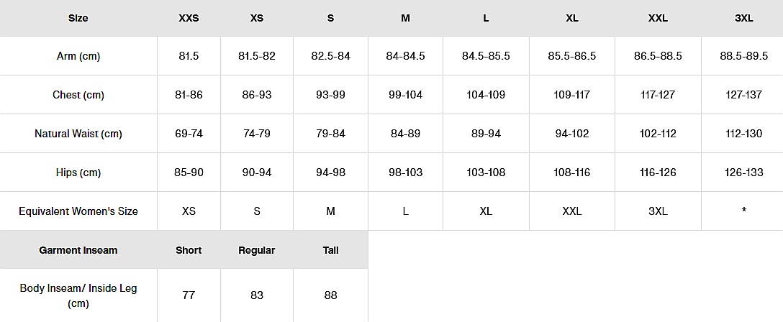This screenshot has height=322, width=783.
Task: Click the Natural Waist (cm) row label
Action: tap(78, 134)
